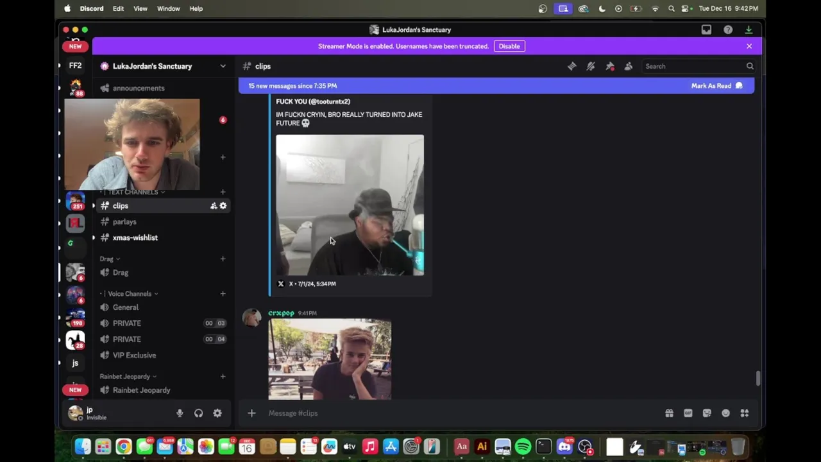Mark channel messages as read
The width and height of the screenshot is (821, 462).
click(716, 85)
